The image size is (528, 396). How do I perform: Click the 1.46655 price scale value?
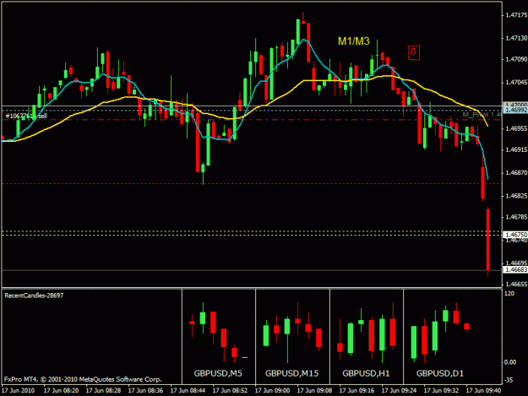click(x=516, y=285)
